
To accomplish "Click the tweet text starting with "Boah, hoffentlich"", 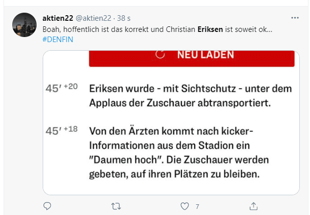I will tap(117, 29).
